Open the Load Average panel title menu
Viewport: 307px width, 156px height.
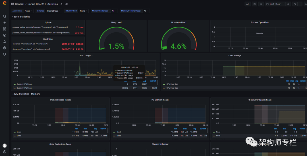(x=235, y=55)
